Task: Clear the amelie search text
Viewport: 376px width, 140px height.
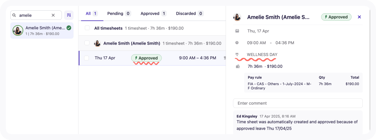Action: [53, 15]
